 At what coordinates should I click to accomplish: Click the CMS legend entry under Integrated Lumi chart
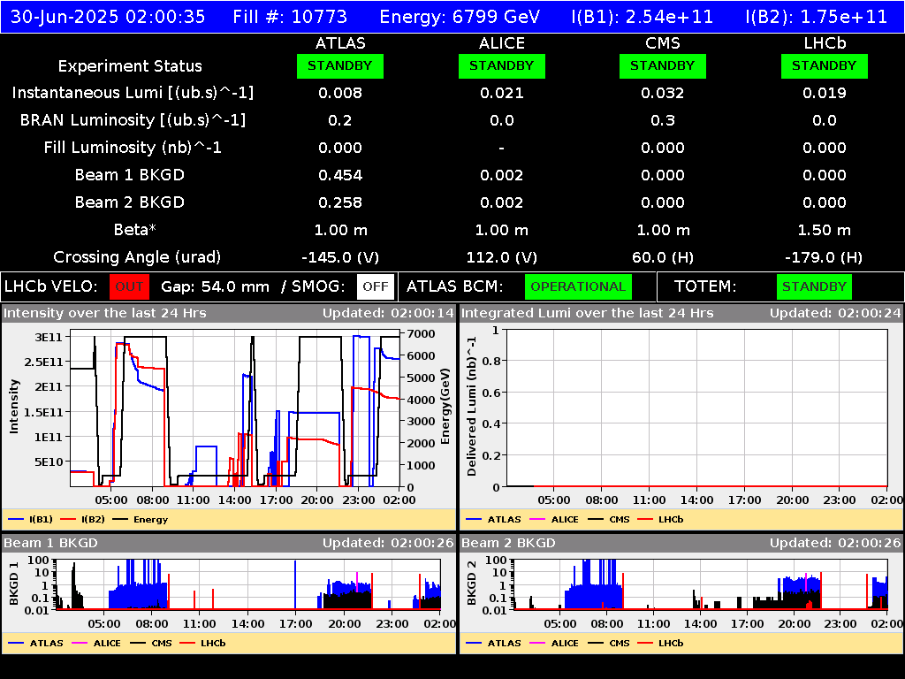[609, 519]
